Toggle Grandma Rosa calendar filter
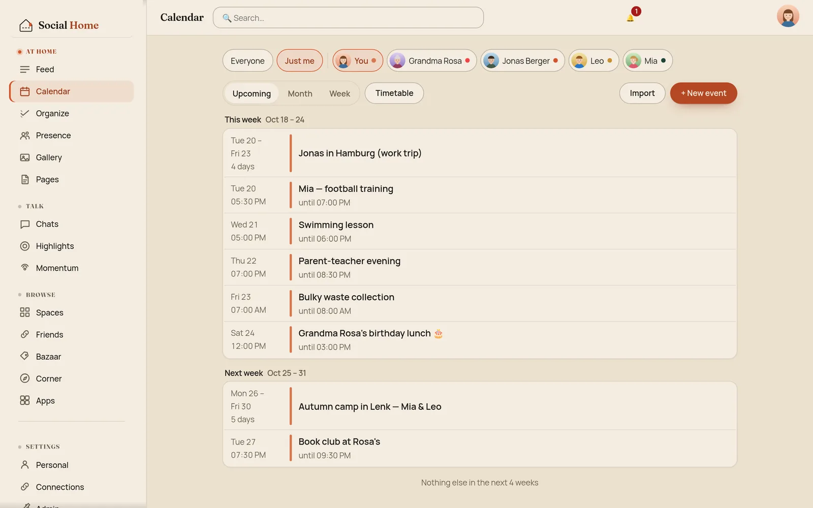 pyautogui.click(x=432, y=61)
